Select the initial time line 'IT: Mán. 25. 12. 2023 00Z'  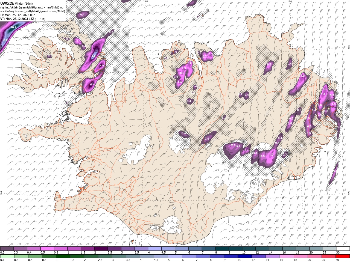tap(17, 15)
